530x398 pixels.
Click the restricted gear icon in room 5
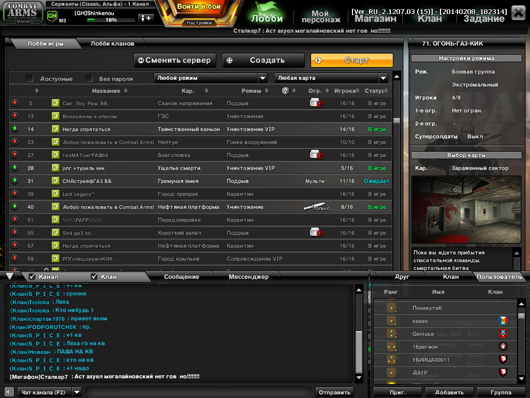point(316,103)
